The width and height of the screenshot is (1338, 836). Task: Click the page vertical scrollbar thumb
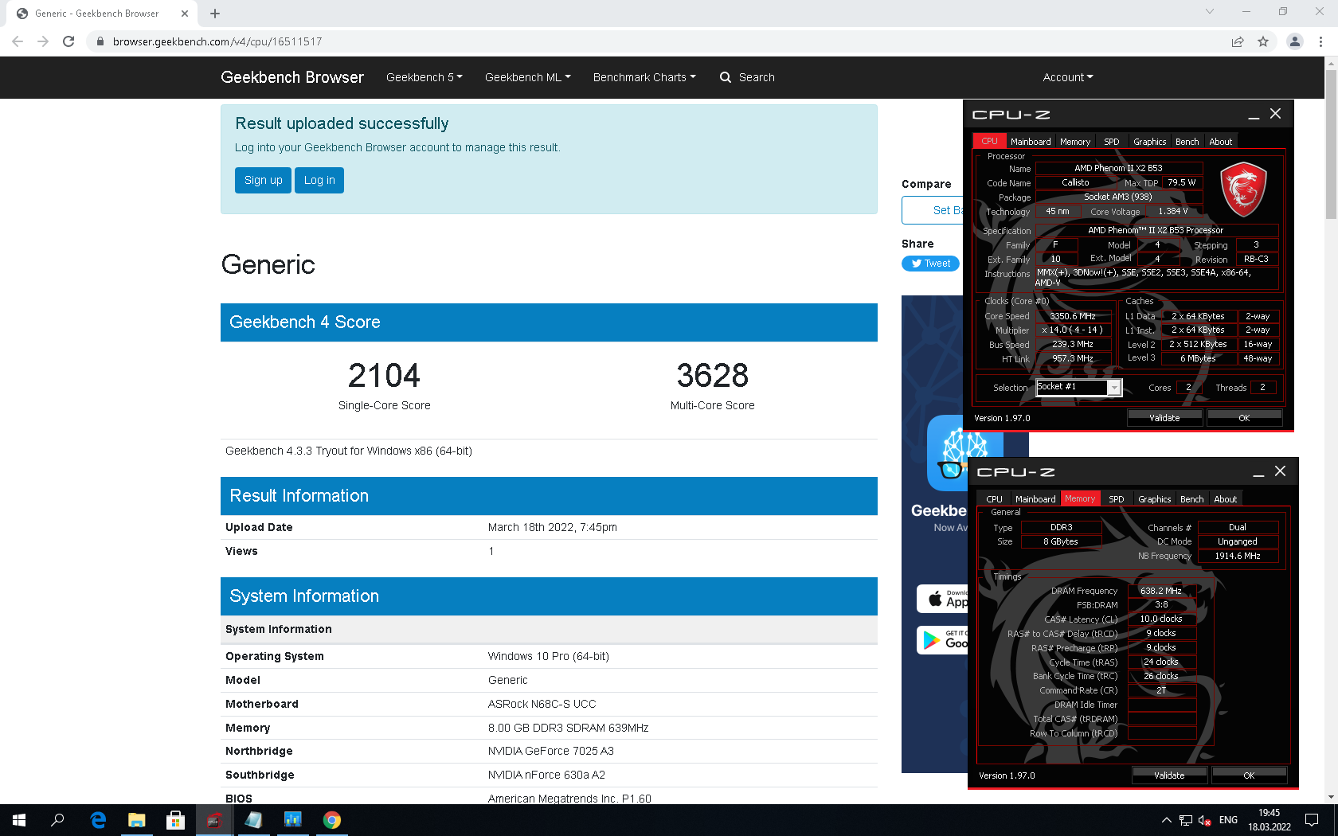tap(1331, 143)
